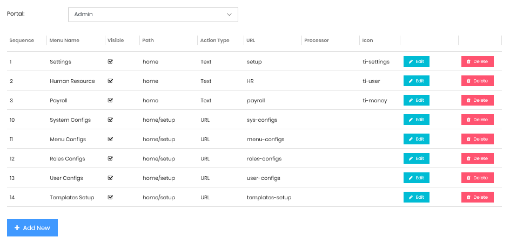Sort by the Sequence column header
Screen dimensions: 510x244
(x=22, y=40)
